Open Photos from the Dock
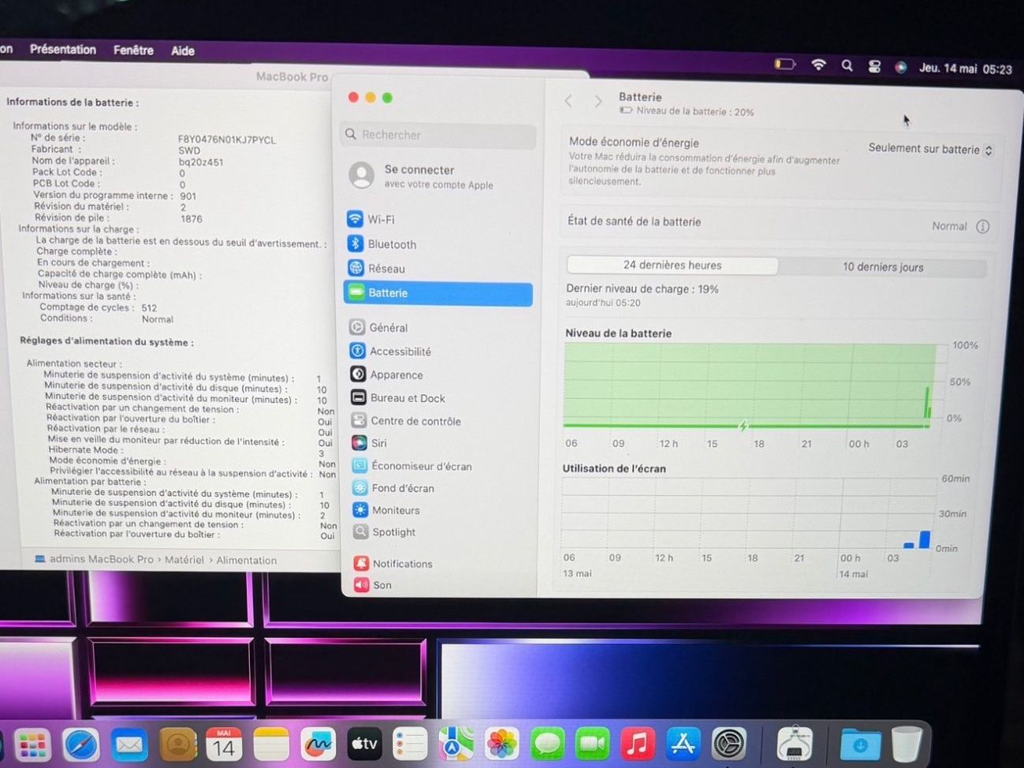 pos(501,744)
